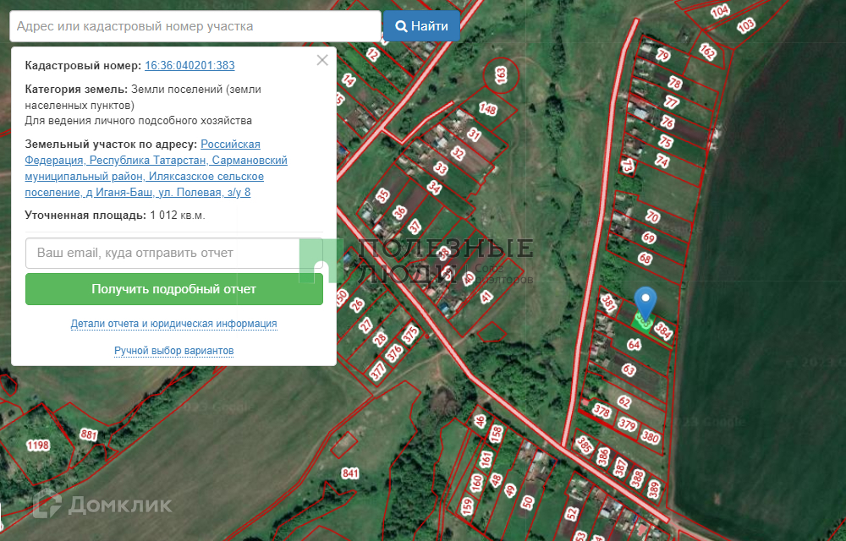This screenshot has width=846, height=541.
Task: Select parcel 375 on the map
Action: pos(410,334)
